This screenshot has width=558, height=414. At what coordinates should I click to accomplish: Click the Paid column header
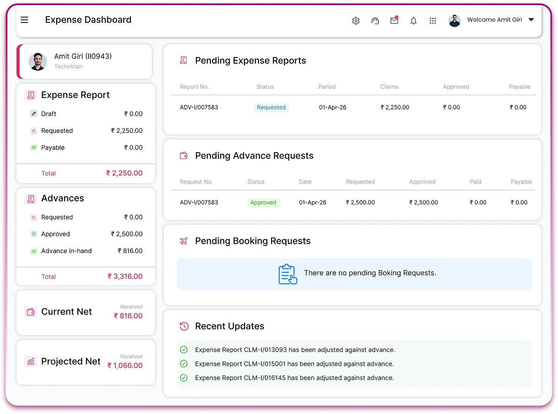click(475, 182)
